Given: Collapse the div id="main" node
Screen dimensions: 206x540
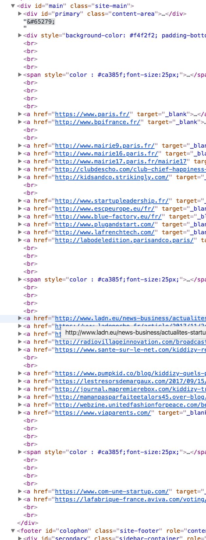Looking at the screenshot, I should pos(13,6).
